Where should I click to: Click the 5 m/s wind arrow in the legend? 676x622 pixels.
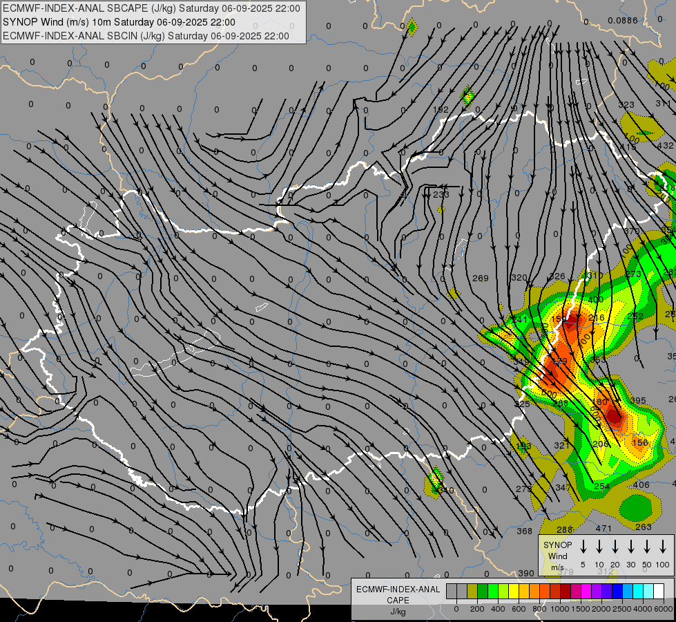(x=583, y=546)
